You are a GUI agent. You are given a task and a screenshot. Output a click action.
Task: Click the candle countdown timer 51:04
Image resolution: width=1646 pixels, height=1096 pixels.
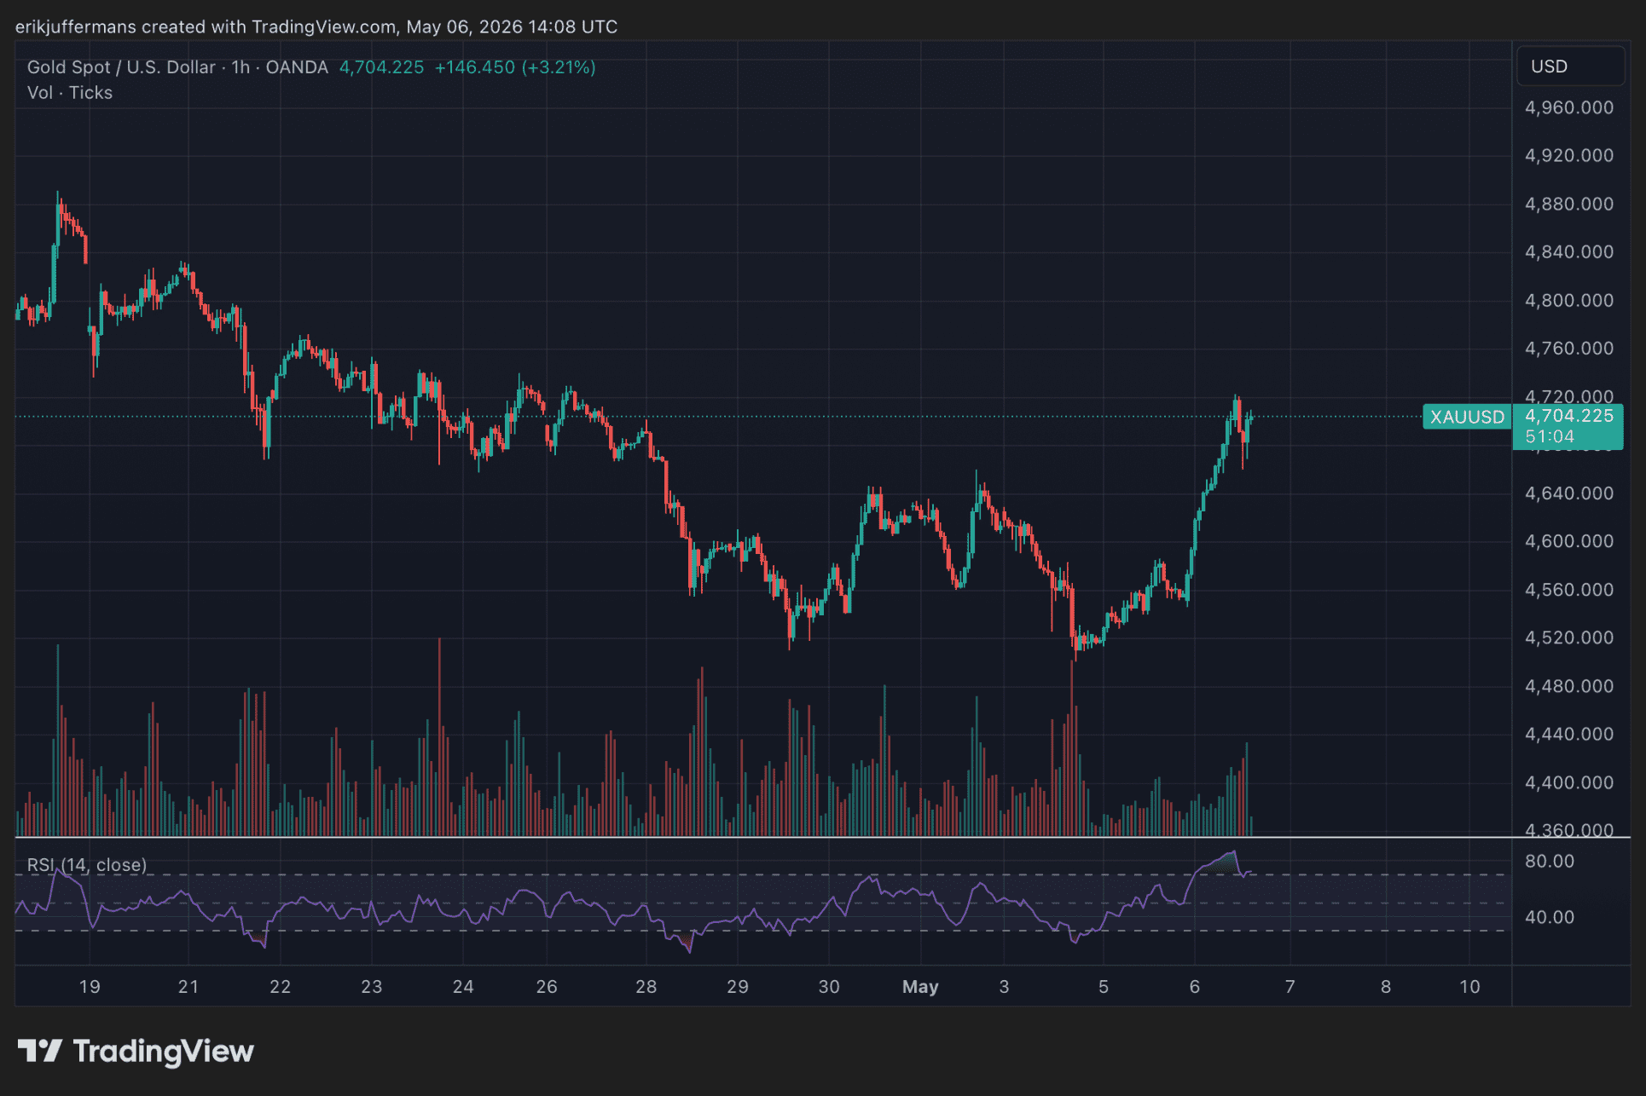click(1550, 437)
